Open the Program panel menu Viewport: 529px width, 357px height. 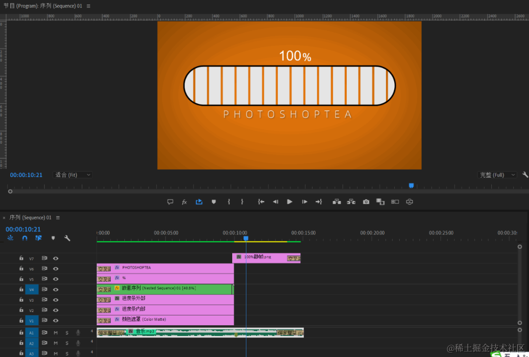[88, 6]
